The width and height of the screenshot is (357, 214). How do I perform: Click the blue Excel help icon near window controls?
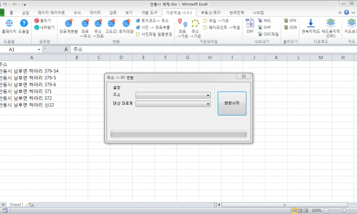[x=347, y=13]
